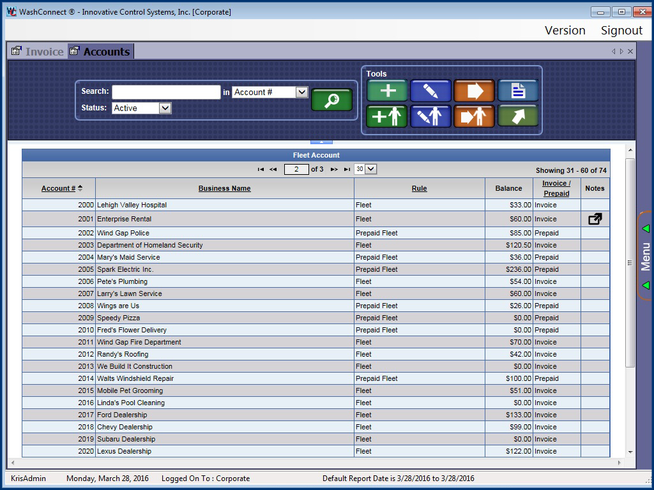This screenshot has width=654, height=490.
Task: Open the Status dropdown showing Active
Action: [x=165, y=108]
